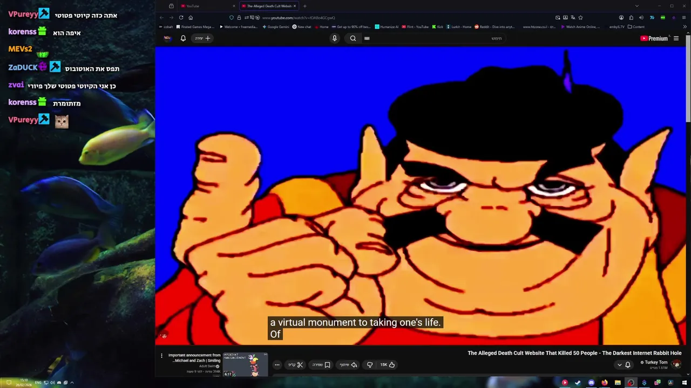Viewport: 691px width, 388px height.
Task: Close The Alleged Death Cult tab
Action: click(x=295, y=6)
